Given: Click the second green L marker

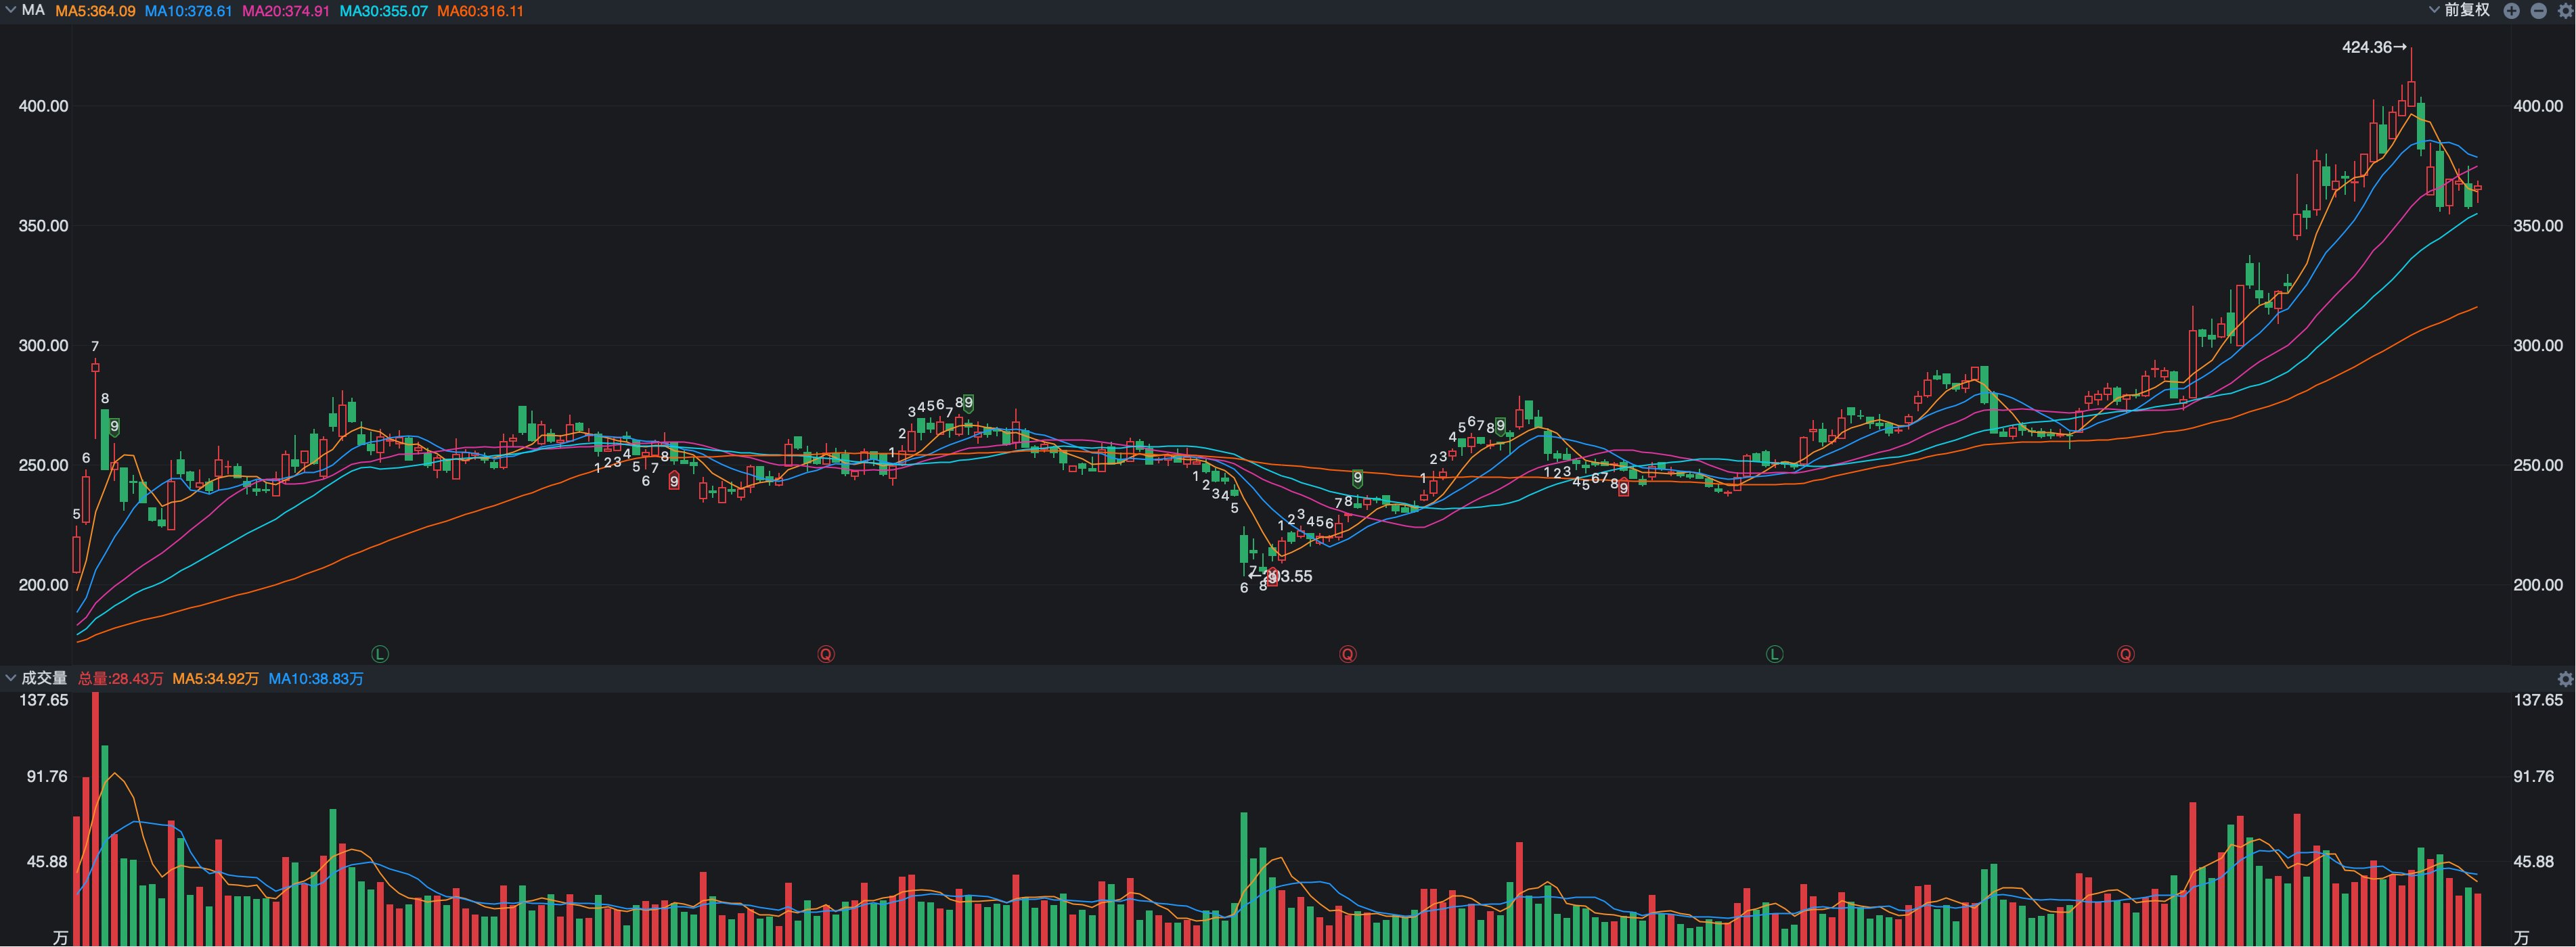Looking at the screenshot, I should click(x=1774, y=654).
